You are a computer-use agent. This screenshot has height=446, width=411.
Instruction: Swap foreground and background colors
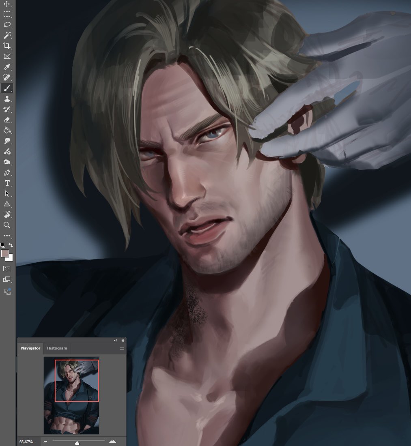[11, 245]
